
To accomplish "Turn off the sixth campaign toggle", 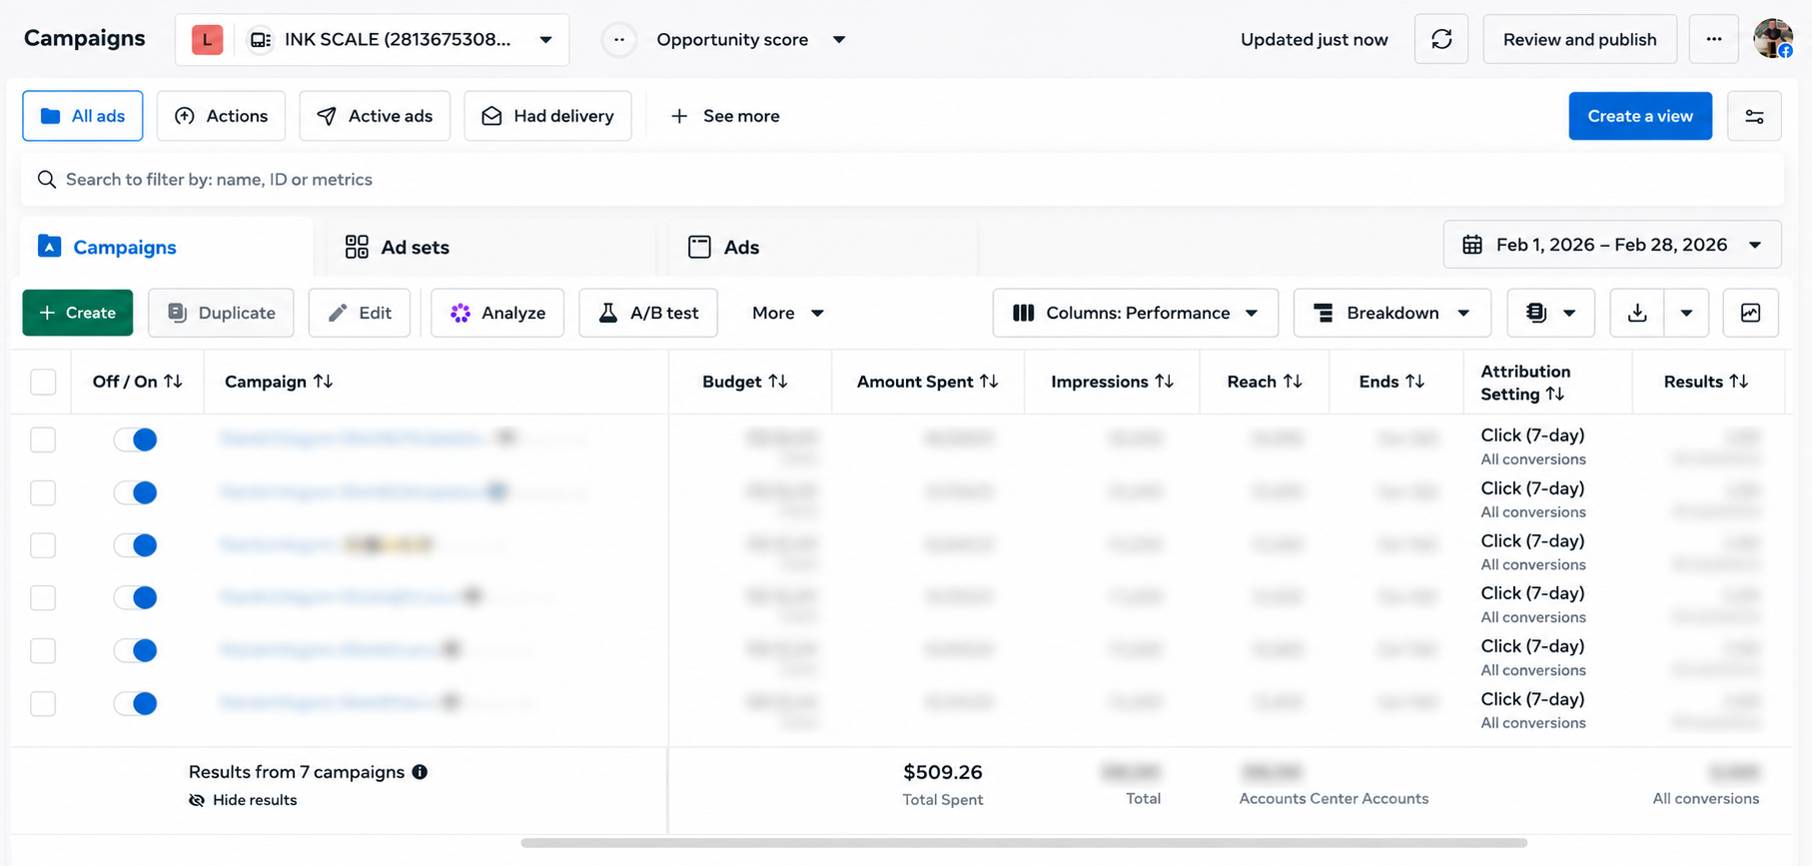I will [x=136, y=703].
